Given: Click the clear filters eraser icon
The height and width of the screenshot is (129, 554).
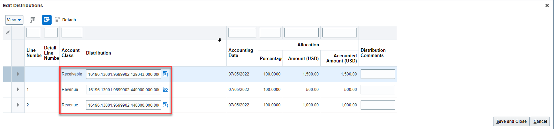Looking at the screenshot, I should [x=8, y=33].
